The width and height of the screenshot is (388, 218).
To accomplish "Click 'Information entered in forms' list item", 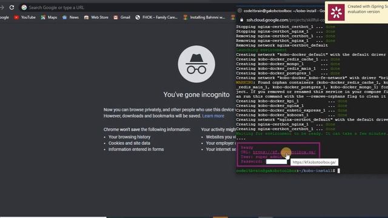I will click(x=136, y=150).
